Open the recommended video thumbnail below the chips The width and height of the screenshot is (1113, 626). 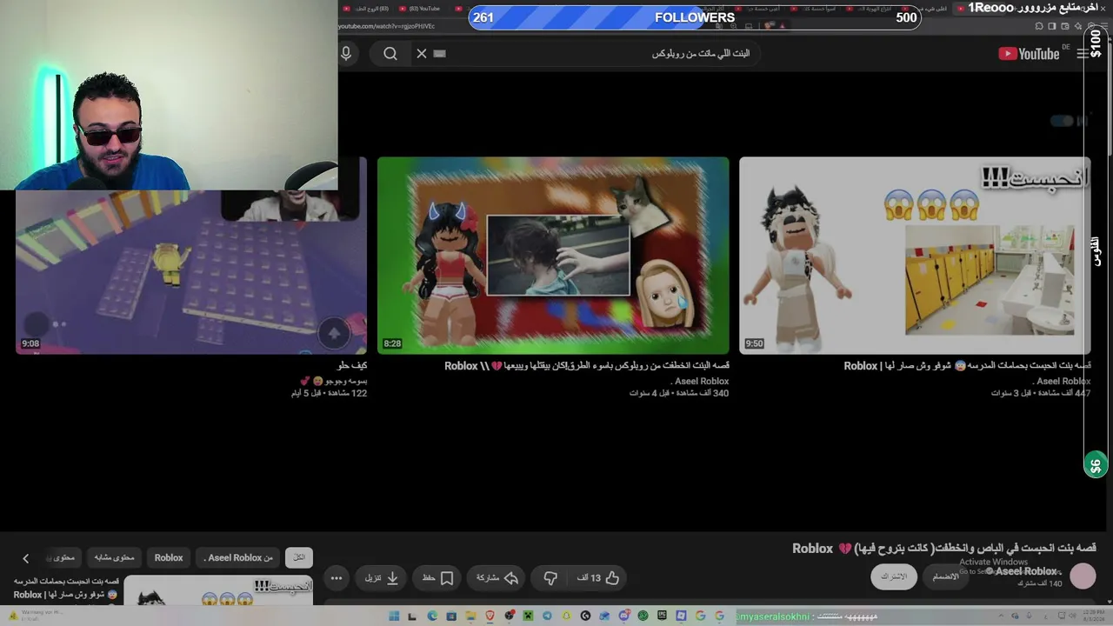[x=219, y=590]
